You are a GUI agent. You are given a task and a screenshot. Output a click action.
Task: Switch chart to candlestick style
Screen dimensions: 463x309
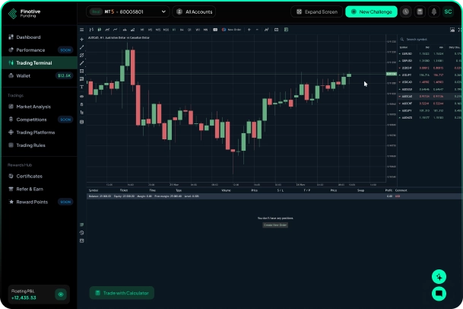click(99, 30)
